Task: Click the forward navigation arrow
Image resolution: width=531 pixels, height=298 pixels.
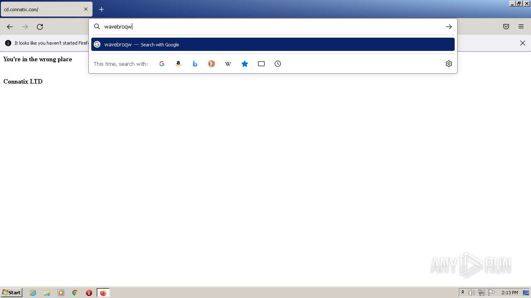Action: pyautogui.click(x=25, y=26)
